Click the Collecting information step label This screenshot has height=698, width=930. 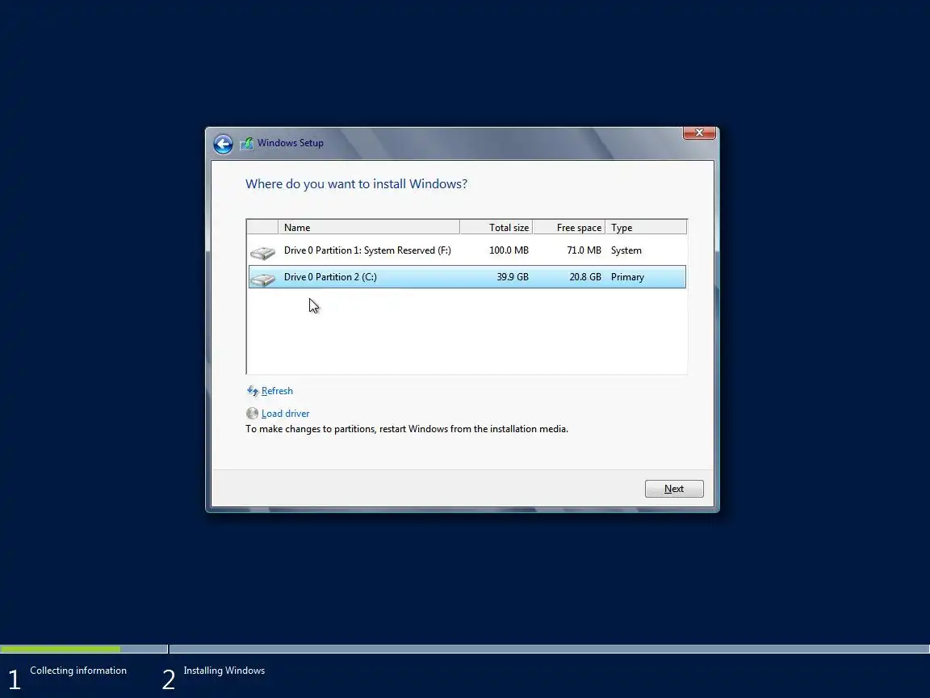click(78, 670)
